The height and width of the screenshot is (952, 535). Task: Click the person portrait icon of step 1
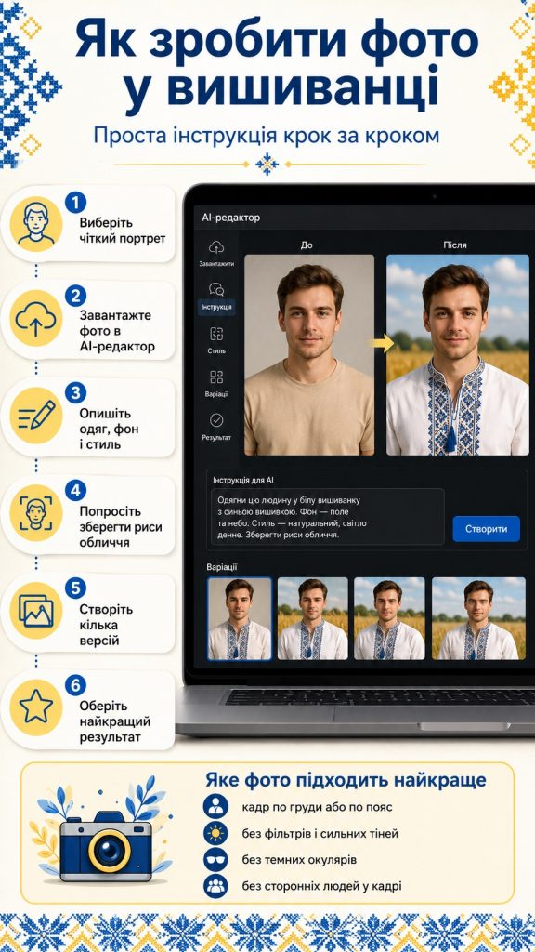[36, 224]
